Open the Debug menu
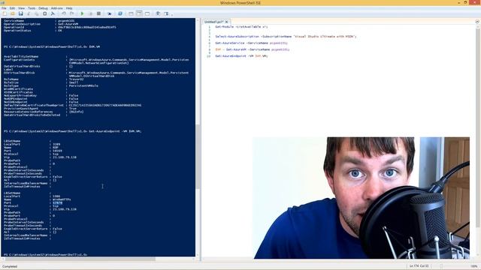 pyautogui.click(x=43, y=8)
